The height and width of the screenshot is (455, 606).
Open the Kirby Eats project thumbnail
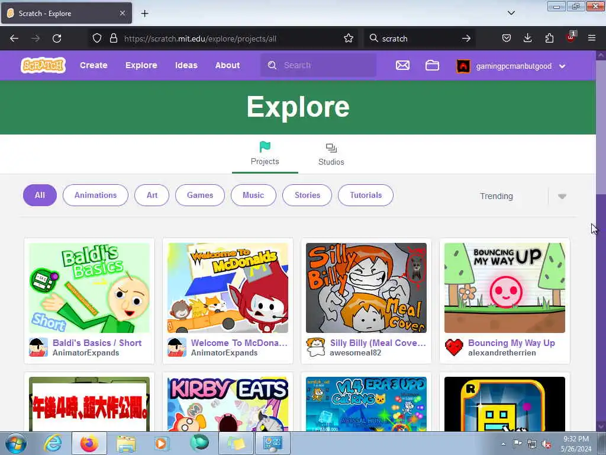coord(228,404)
